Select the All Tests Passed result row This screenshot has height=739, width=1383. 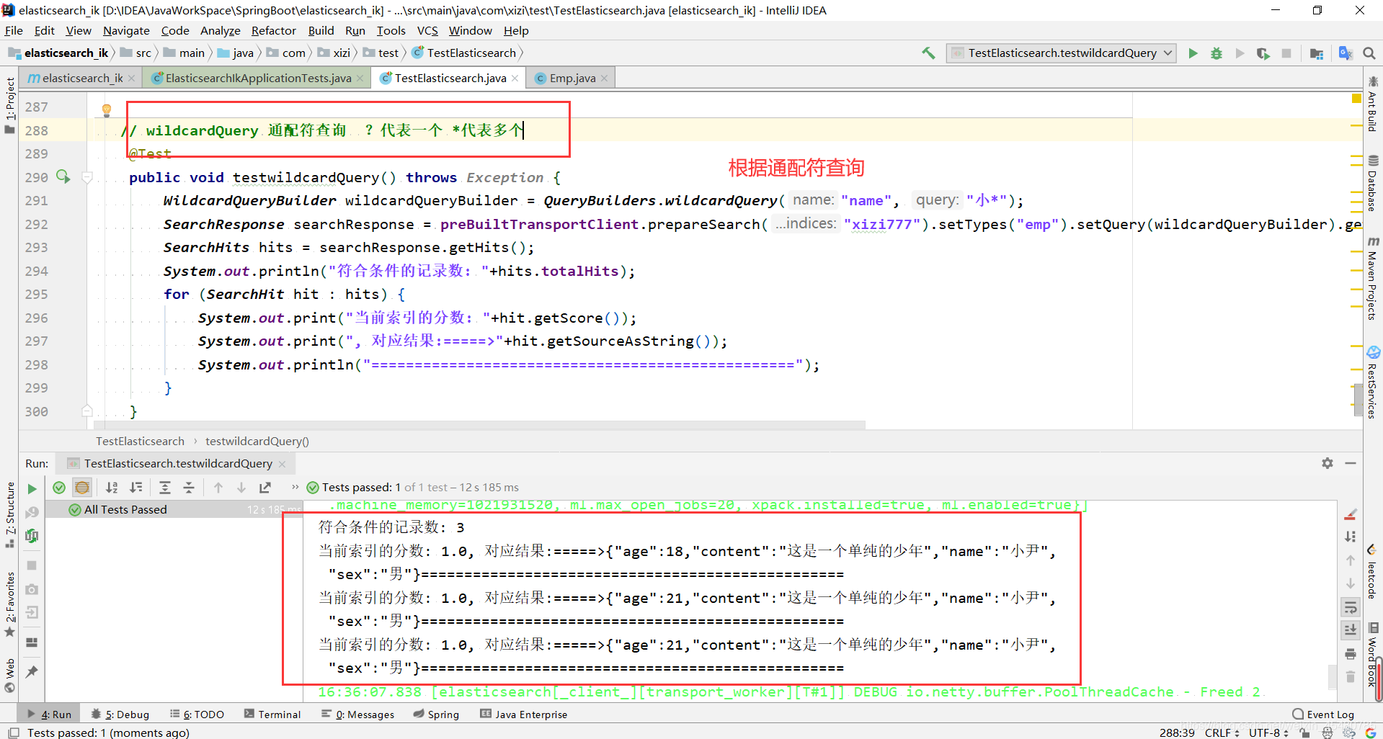tap(175, 509)
